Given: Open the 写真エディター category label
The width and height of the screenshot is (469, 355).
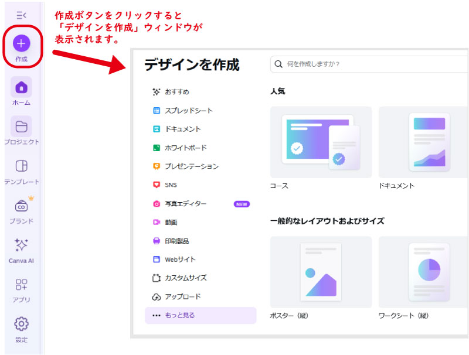Looking at the screenshot, I should pos(186,204).
